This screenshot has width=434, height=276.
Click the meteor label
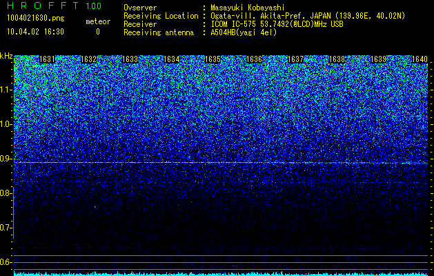tap(98, 21)
